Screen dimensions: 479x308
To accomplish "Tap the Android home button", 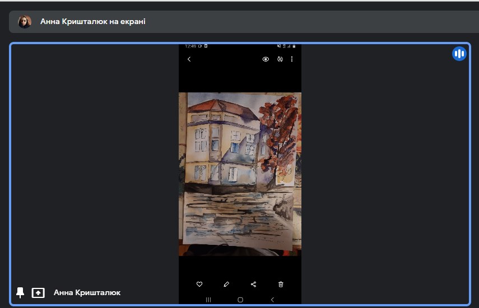I will coord(240,300).
